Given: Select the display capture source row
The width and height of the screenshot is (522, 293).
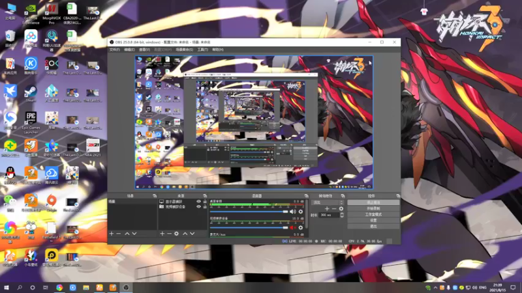Looking at the screenshot, I should click(183, 202).
